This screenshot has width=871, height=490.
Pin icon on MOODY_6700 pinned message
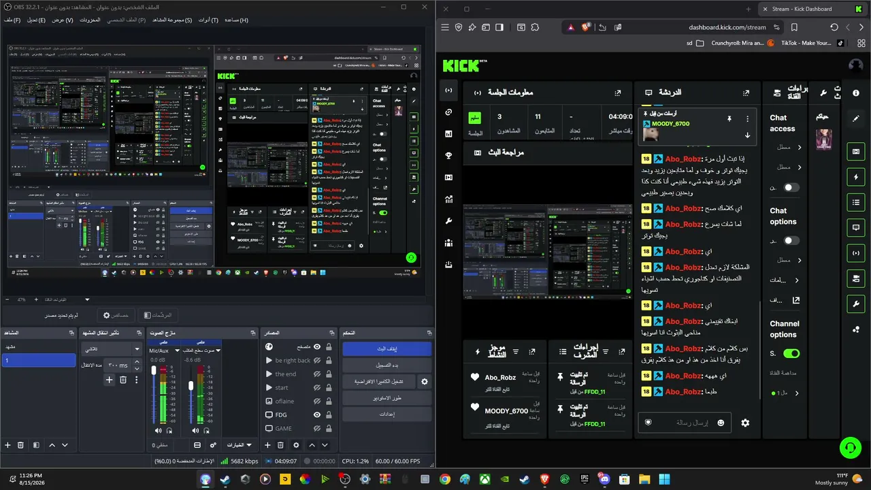point(729,118)
